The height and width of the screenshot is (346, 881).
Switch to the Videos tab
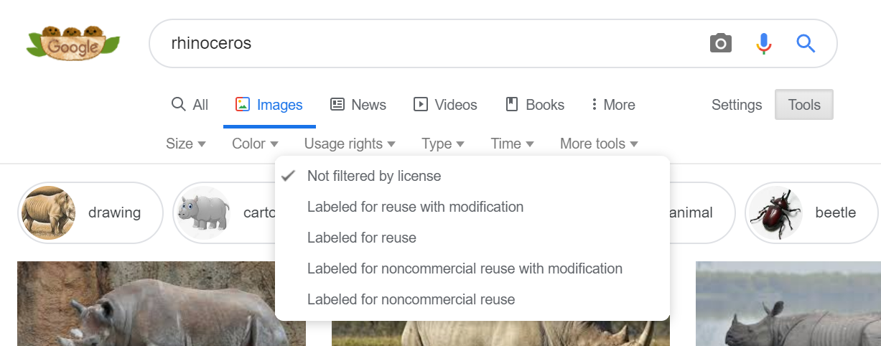click(445, 105)
